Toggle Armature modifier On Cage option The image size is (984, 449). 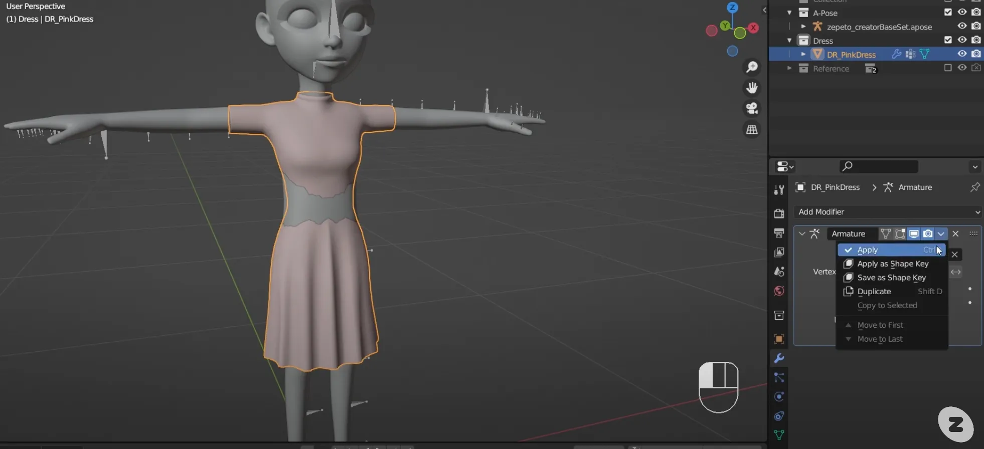886,234
